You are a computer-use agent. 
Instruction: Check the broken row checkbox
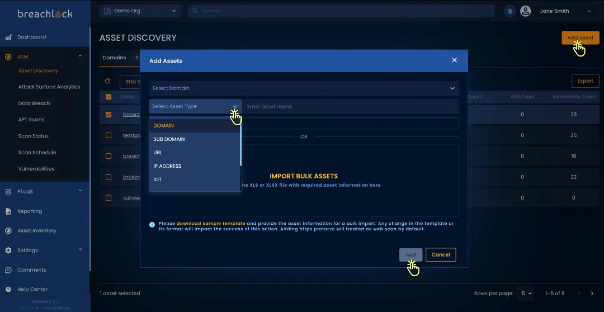pyautogui.click(x=108, y=177)
